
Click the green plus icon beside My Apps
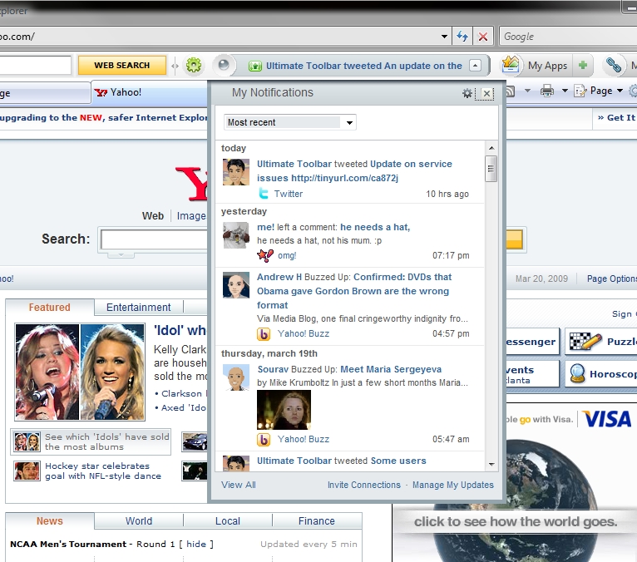coord(583,66)
